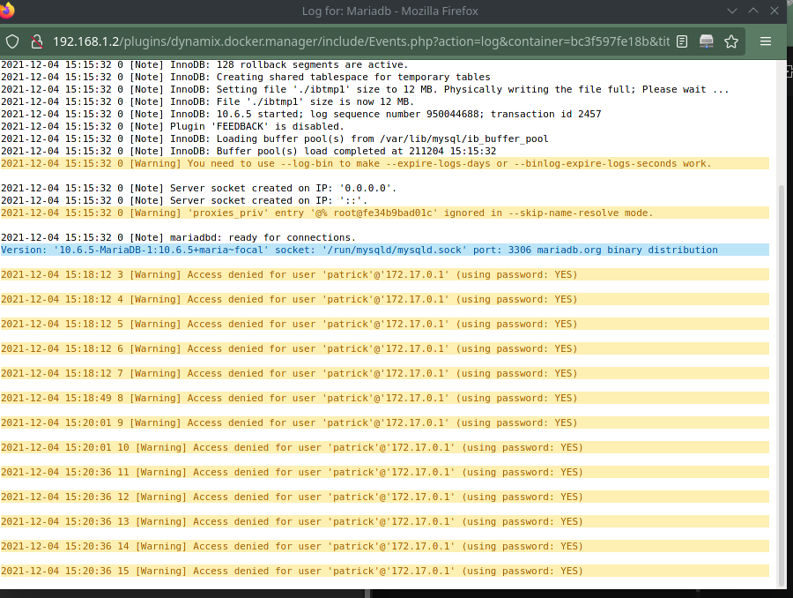Screen dimensions: 793x598
Task: Toggle reader view icon in address bar
Action: coord(682,41)
